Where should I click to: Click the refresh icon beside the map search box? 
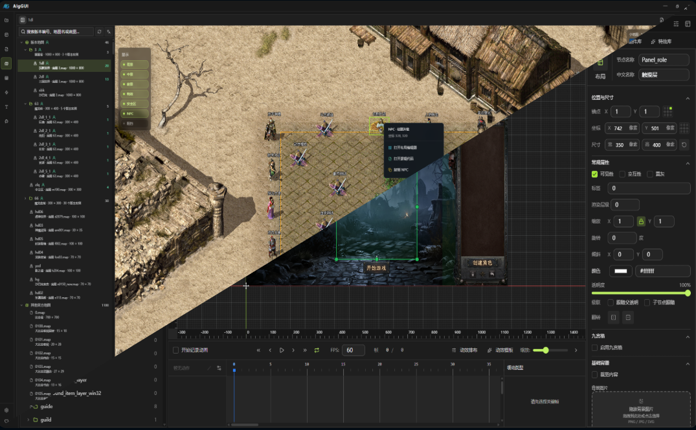99,32
